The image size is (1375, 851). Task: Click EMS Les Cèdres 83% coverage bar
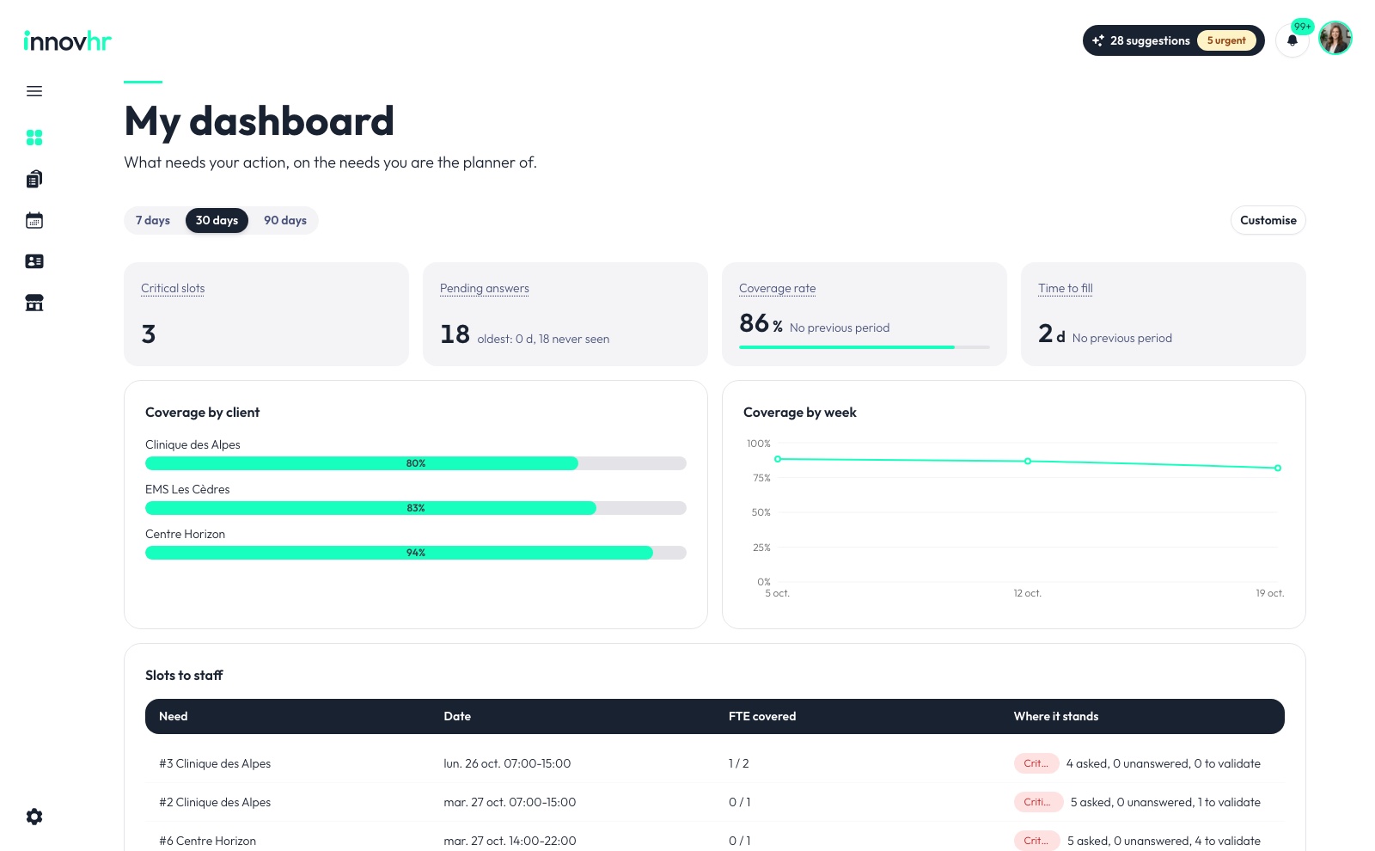(x=416, y=508)
